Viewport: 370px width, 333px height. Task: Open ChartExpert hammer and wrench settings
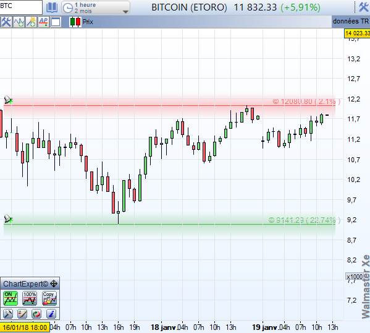8,314
